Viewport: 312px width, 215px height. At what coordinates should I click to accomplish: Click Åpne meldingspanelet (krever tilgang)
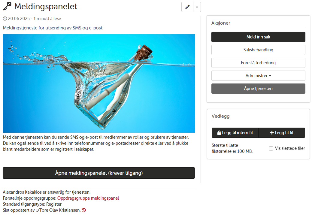[99, 173]
